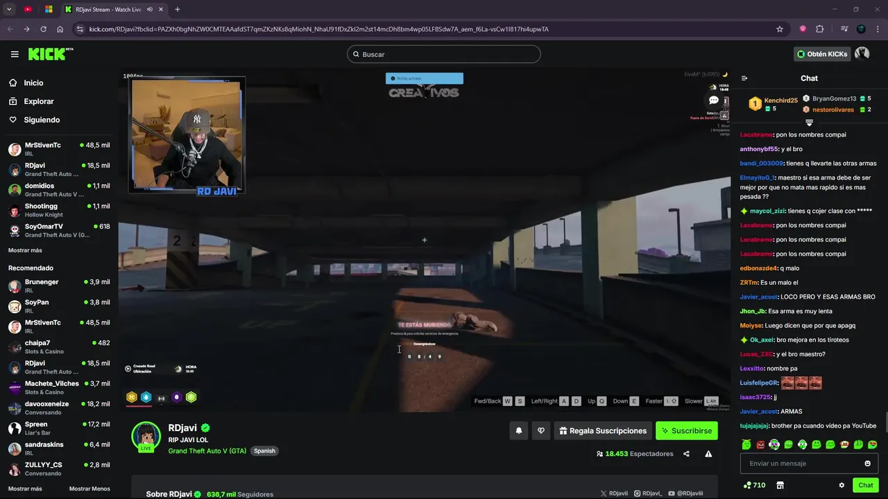
Task: Open chaipa7 recommended channel
Action: coord(59,347)
